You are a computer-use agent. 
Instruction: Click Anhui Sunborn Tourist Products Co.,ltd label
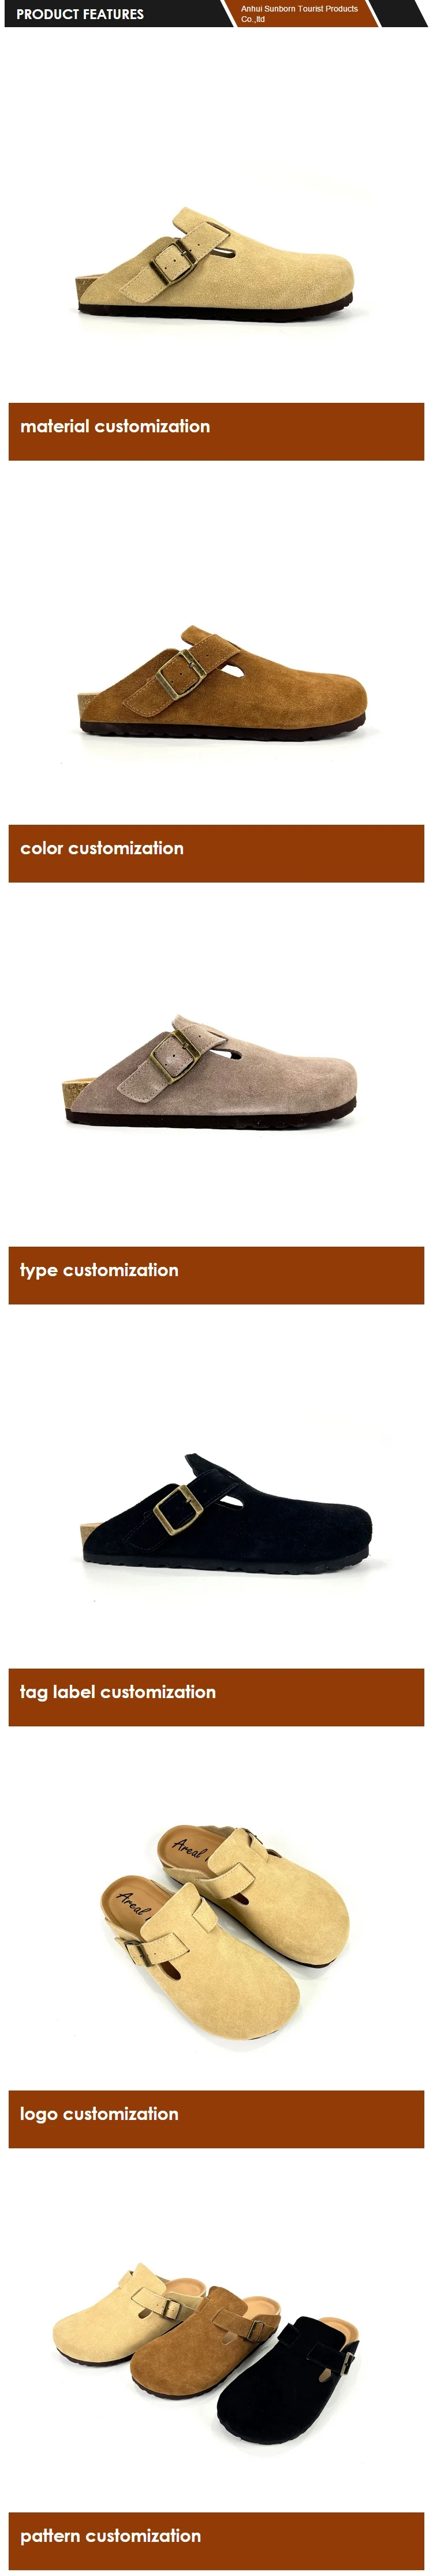click(299, 14)
